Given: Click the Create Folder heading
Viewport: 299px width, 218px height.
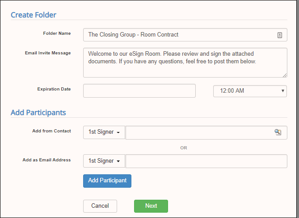Looking at the screenshot, I should [x=34, y=15].
